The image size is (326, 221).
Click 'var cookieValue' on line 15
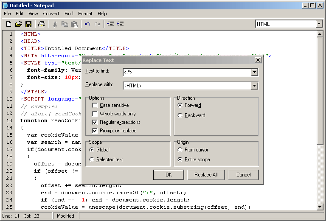52,135
